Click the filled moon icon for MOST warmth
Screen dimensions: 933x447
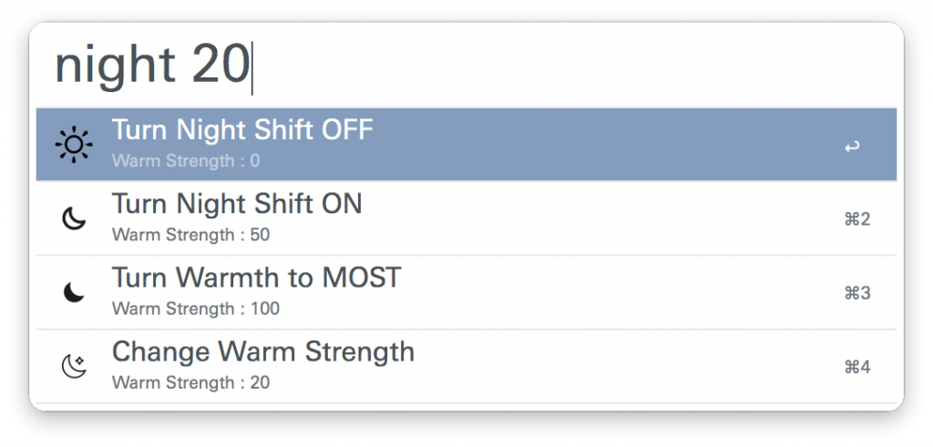[x=74, y=292]
